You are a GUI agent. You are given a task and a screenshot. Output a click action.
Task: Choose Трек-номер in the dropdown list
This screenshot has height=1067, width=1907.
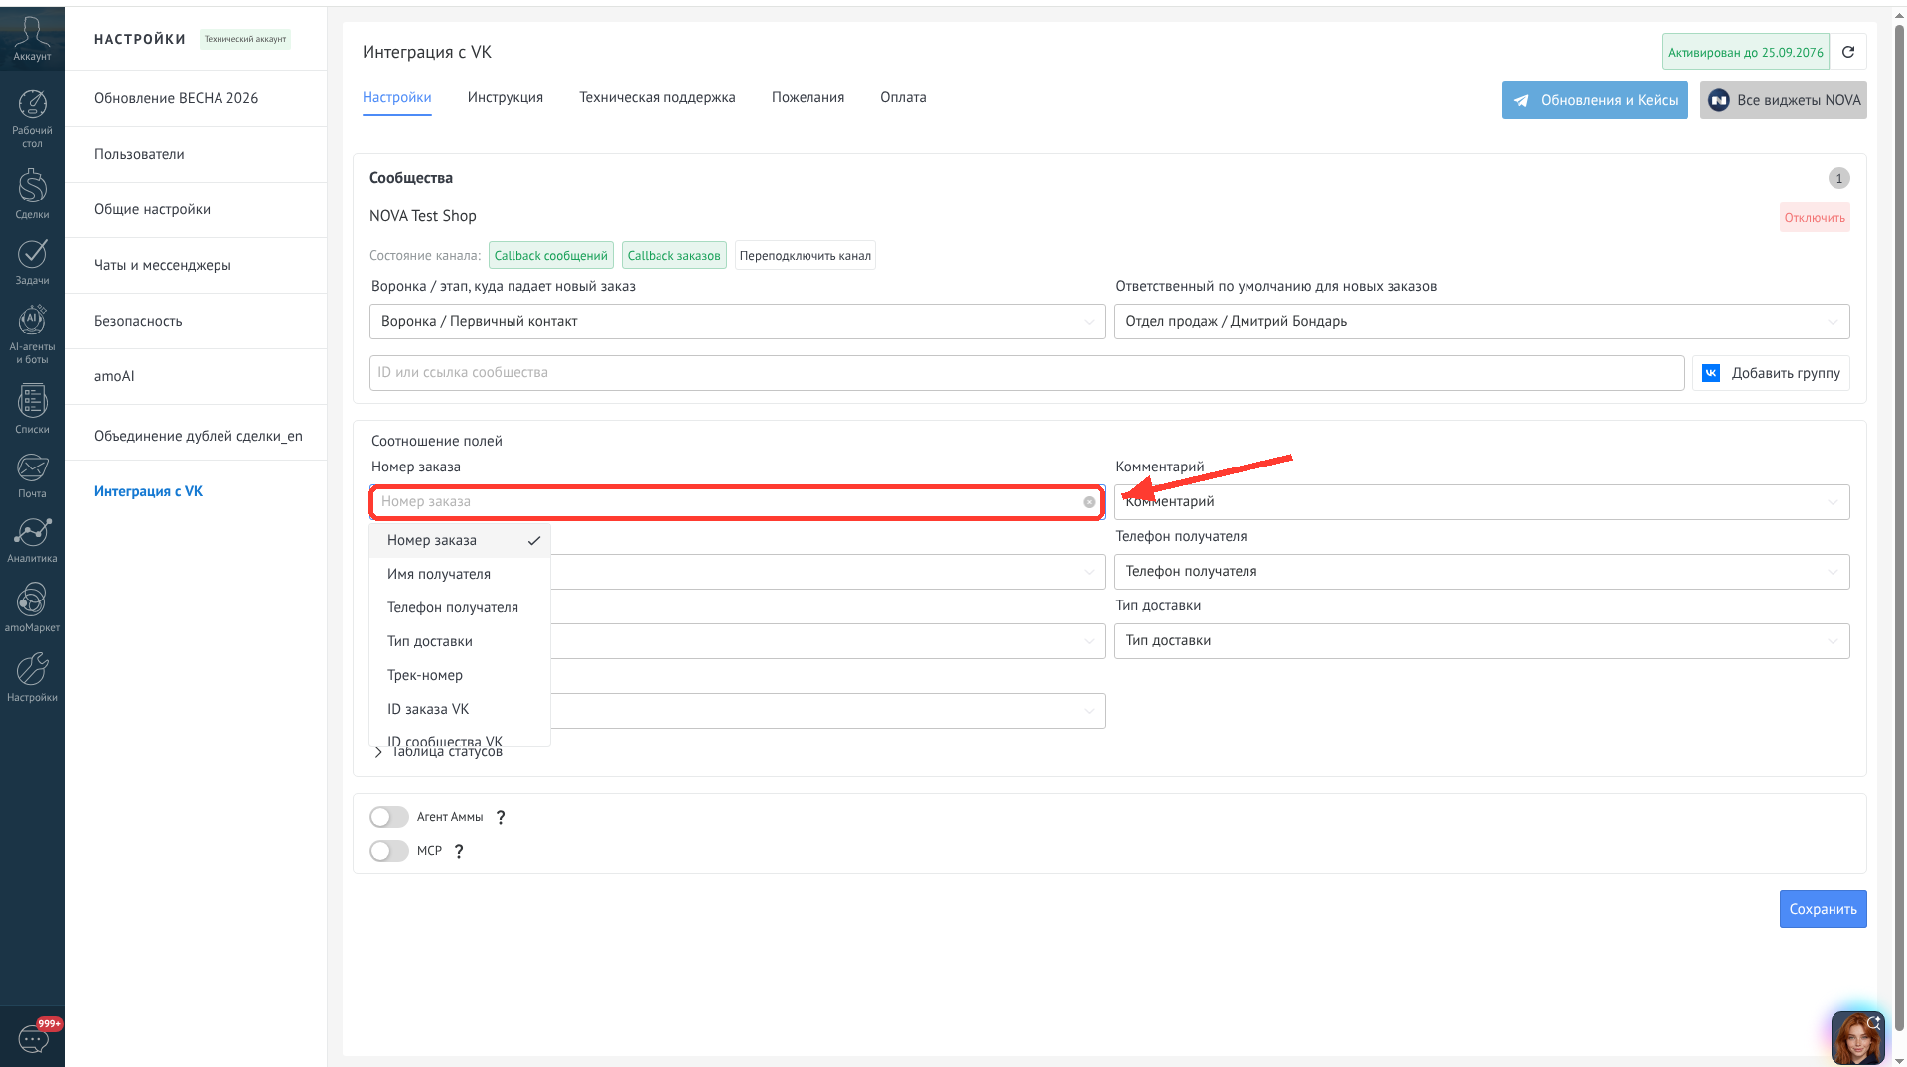[x=460, y=675]
